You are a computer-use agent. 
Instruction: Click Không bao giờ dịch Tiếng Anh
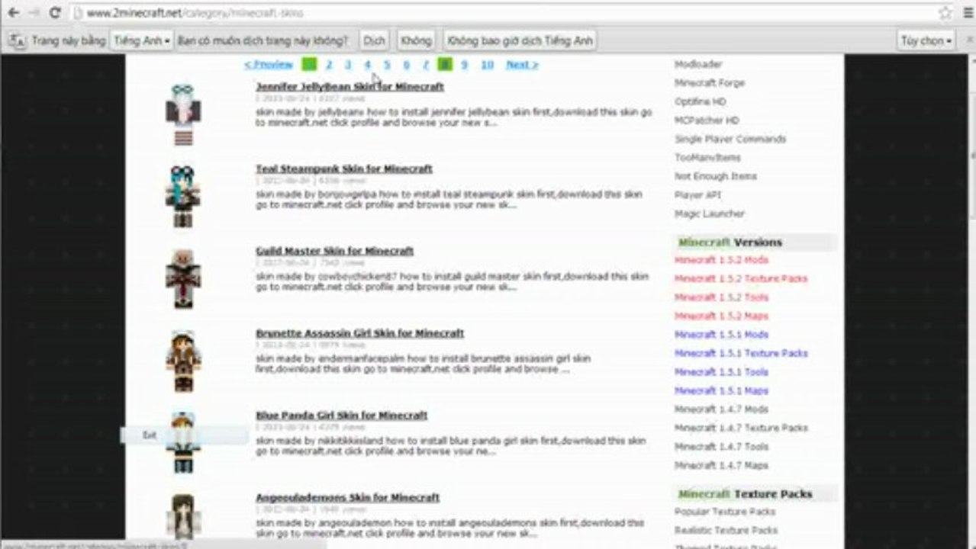point(519,40)
